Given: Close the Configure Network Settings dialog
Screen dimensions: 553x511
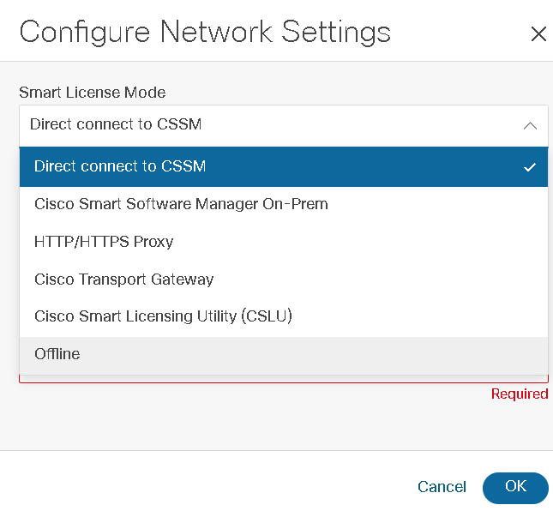Looking at the screenshot, I should click(538, 34).
